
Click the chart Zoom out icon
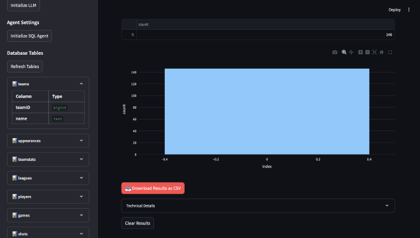[x=368, y=52]
